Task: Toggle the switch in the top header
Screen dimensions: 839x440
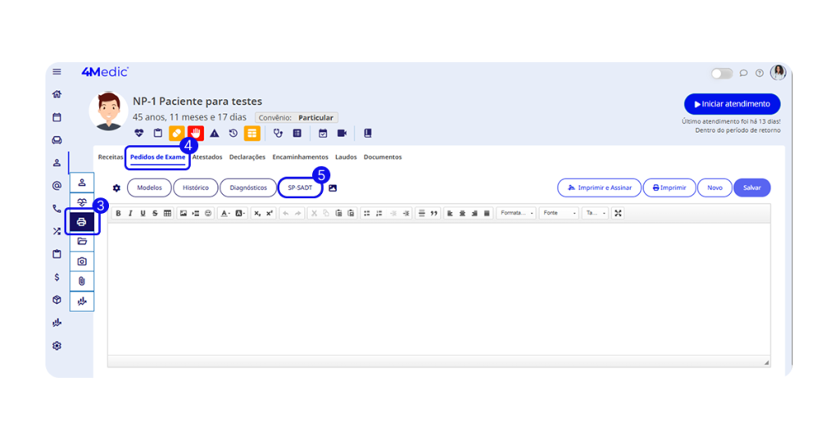Action: click(x=721, y=73)
